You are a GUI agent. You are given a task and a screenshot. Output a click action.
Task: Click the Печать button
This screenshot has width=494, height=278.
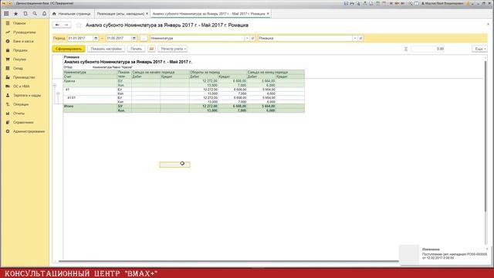point(137,49)
